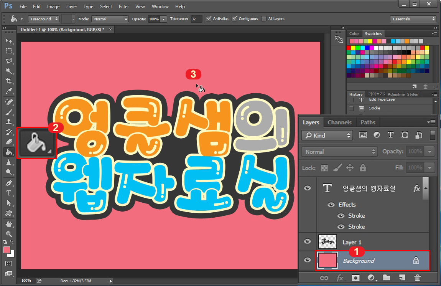Select the Zoom tool
Viewport: 441px width, 286px height.
pos(9,234)
